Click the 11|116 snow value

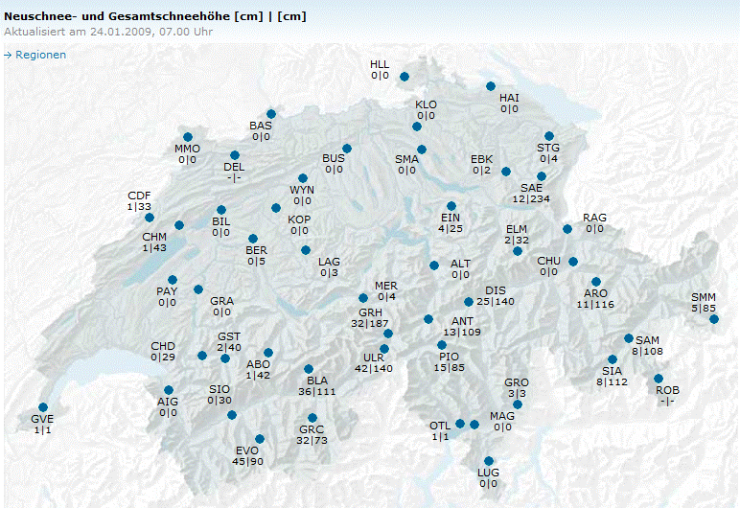595,305
